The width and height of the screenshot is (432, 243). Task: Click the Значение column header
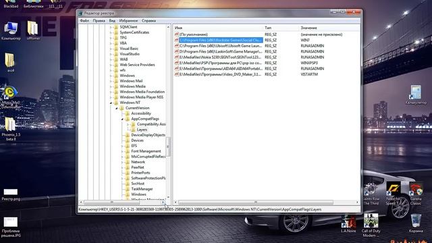(329, 28)
